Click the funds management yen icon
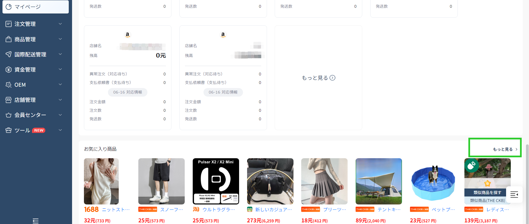The height and width of the screenshot is (224, 529). coord(9,70)
